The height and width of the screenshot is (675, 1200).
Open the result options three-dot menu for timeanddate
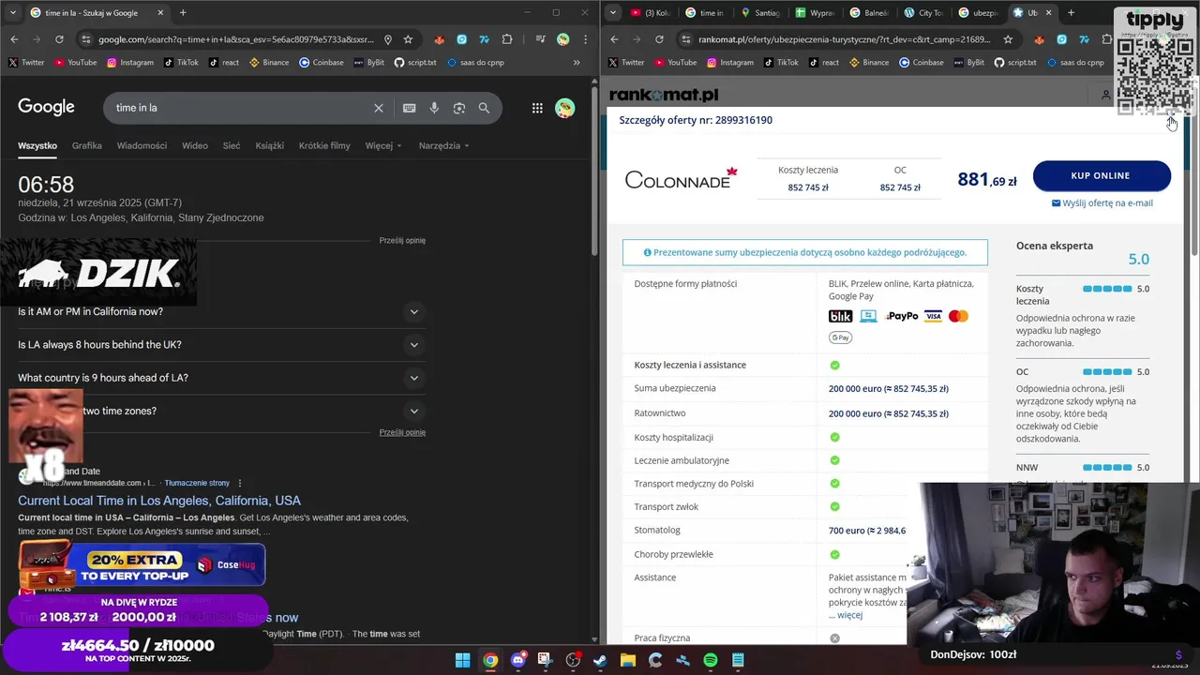[240, 483]
